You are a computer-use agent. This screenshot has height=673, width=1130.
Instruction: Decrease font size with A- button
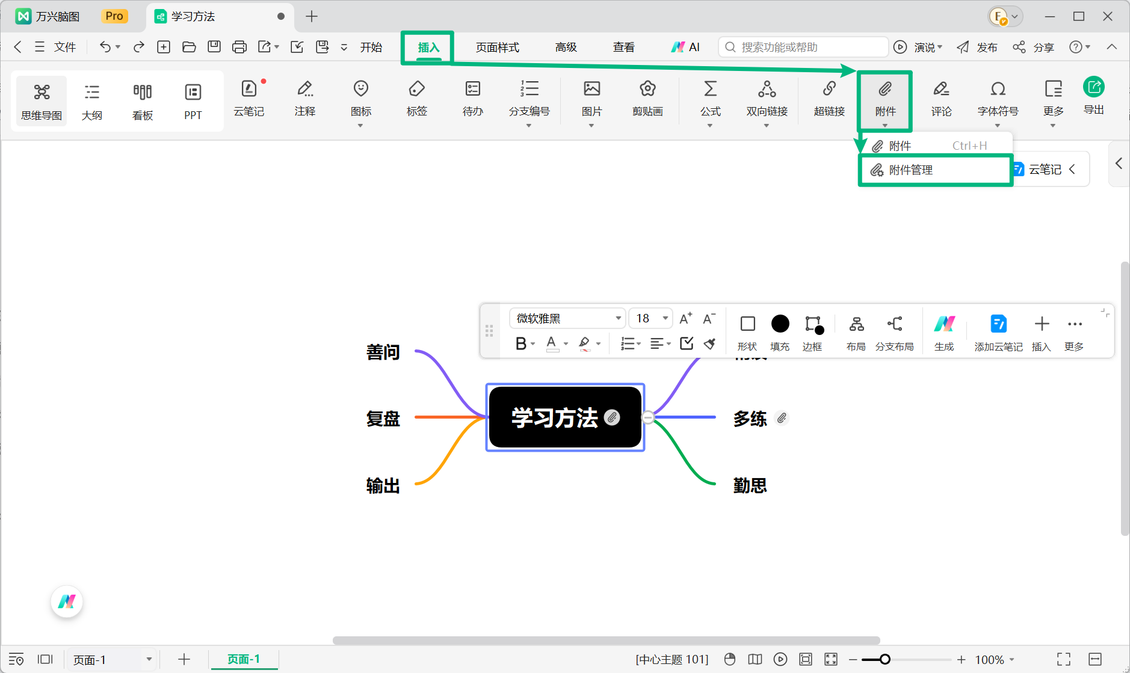point(709,319)
